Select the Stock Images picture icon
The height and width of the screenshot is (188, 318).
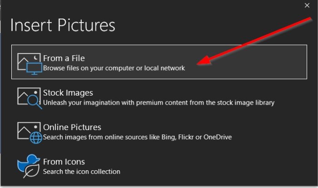point(30,98)
